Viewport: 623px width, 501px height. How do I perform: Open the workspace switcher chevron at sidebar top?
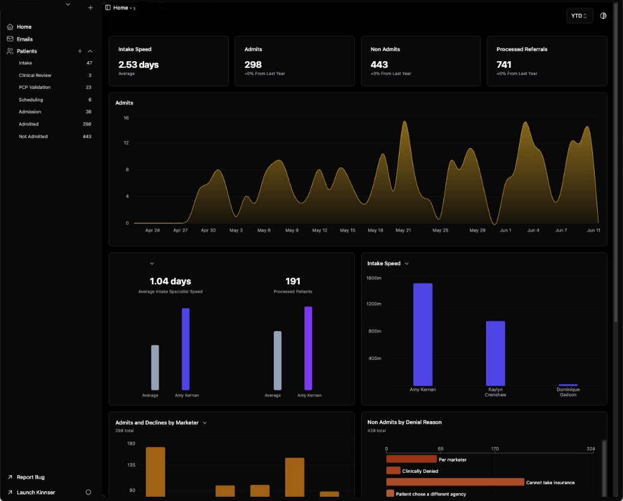pyautogui.click(x=68, y=5)
